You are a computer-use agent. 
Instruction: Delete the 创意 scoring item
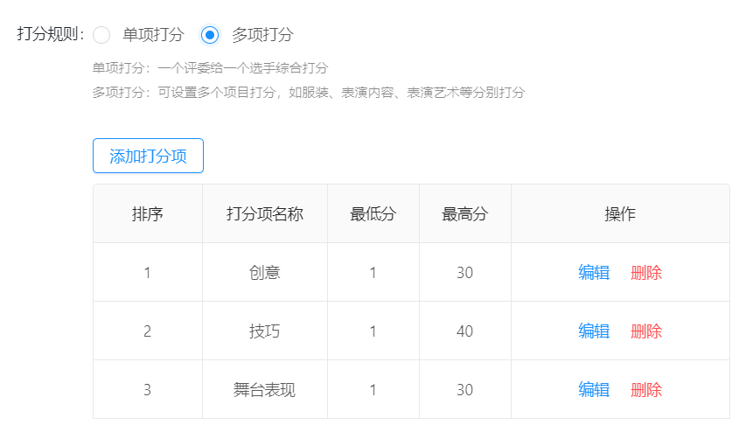646,273
